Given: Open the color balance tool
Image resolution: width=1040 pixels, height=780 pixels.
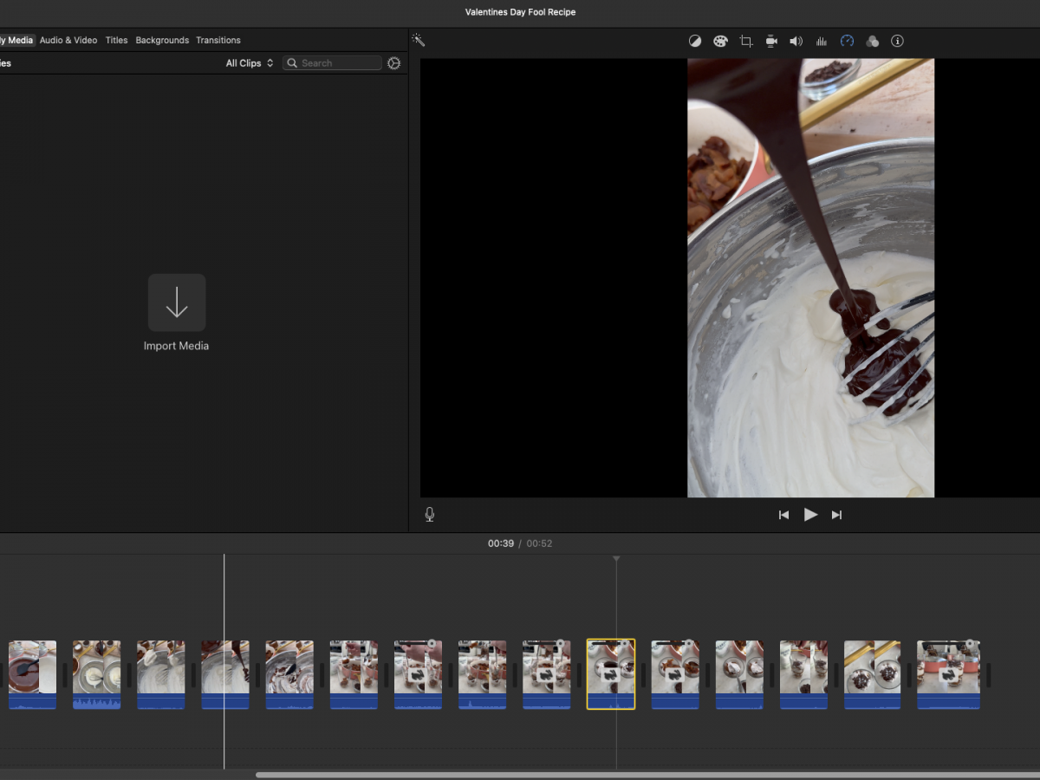Looking at the screenshot, I should [695, 41].
